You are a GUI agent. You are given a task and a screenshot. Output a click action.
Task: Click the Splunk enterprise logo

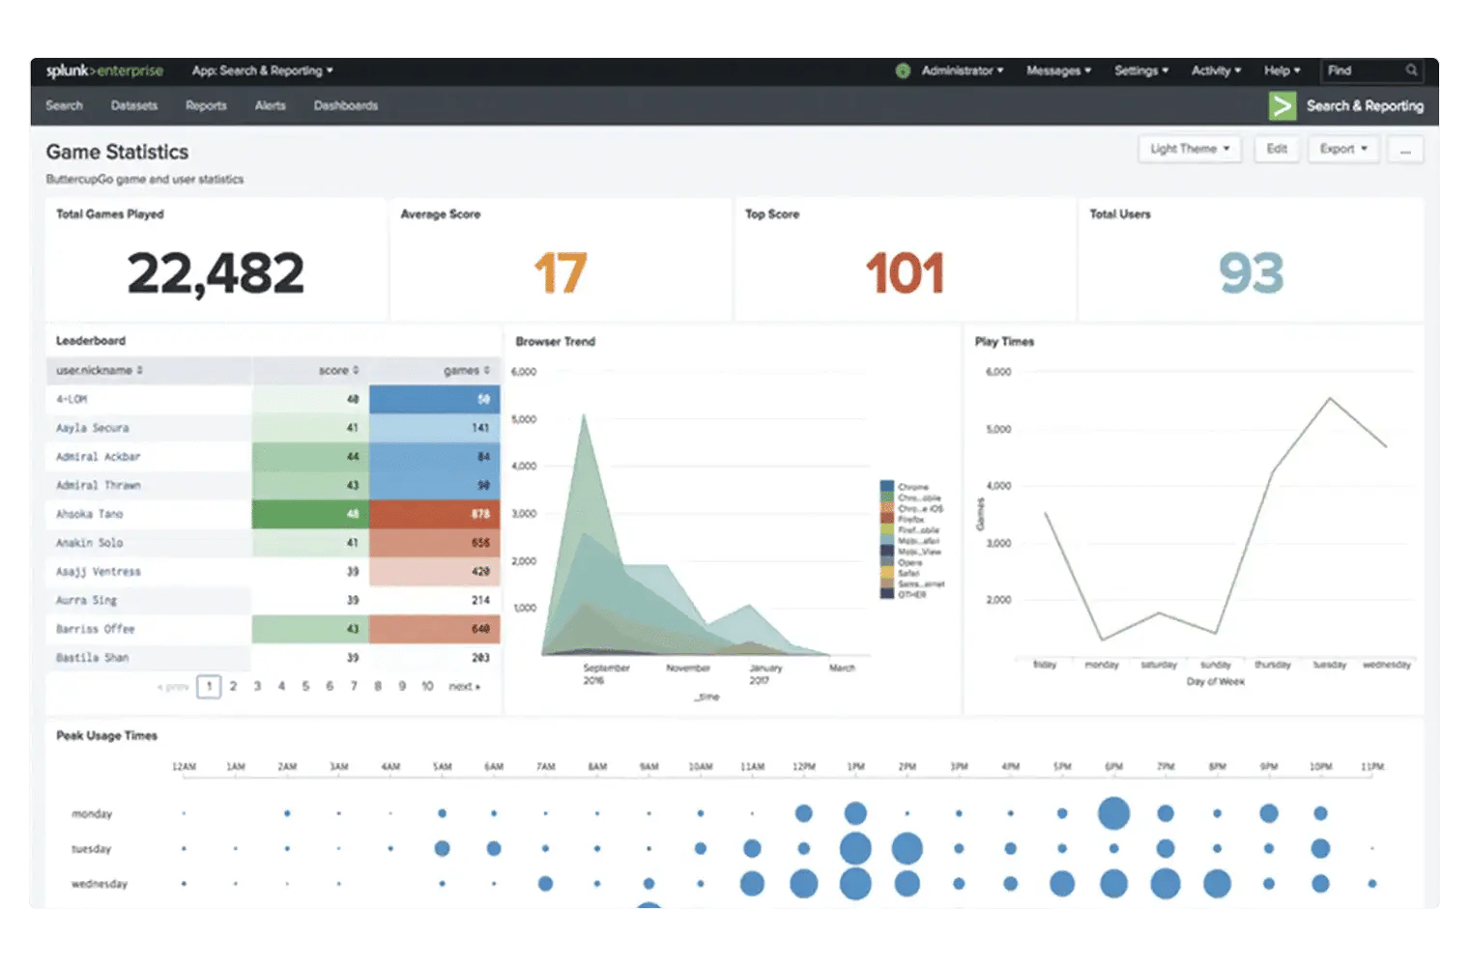pos(103,70)
